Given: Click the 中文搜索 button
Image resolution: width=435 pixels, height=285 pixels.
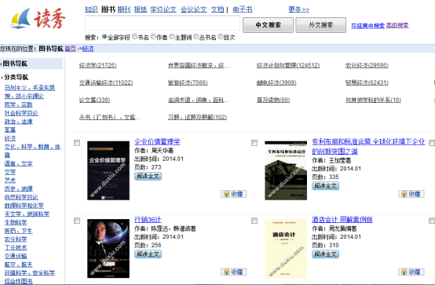Looking at the screenshot, I should [268, 25].
